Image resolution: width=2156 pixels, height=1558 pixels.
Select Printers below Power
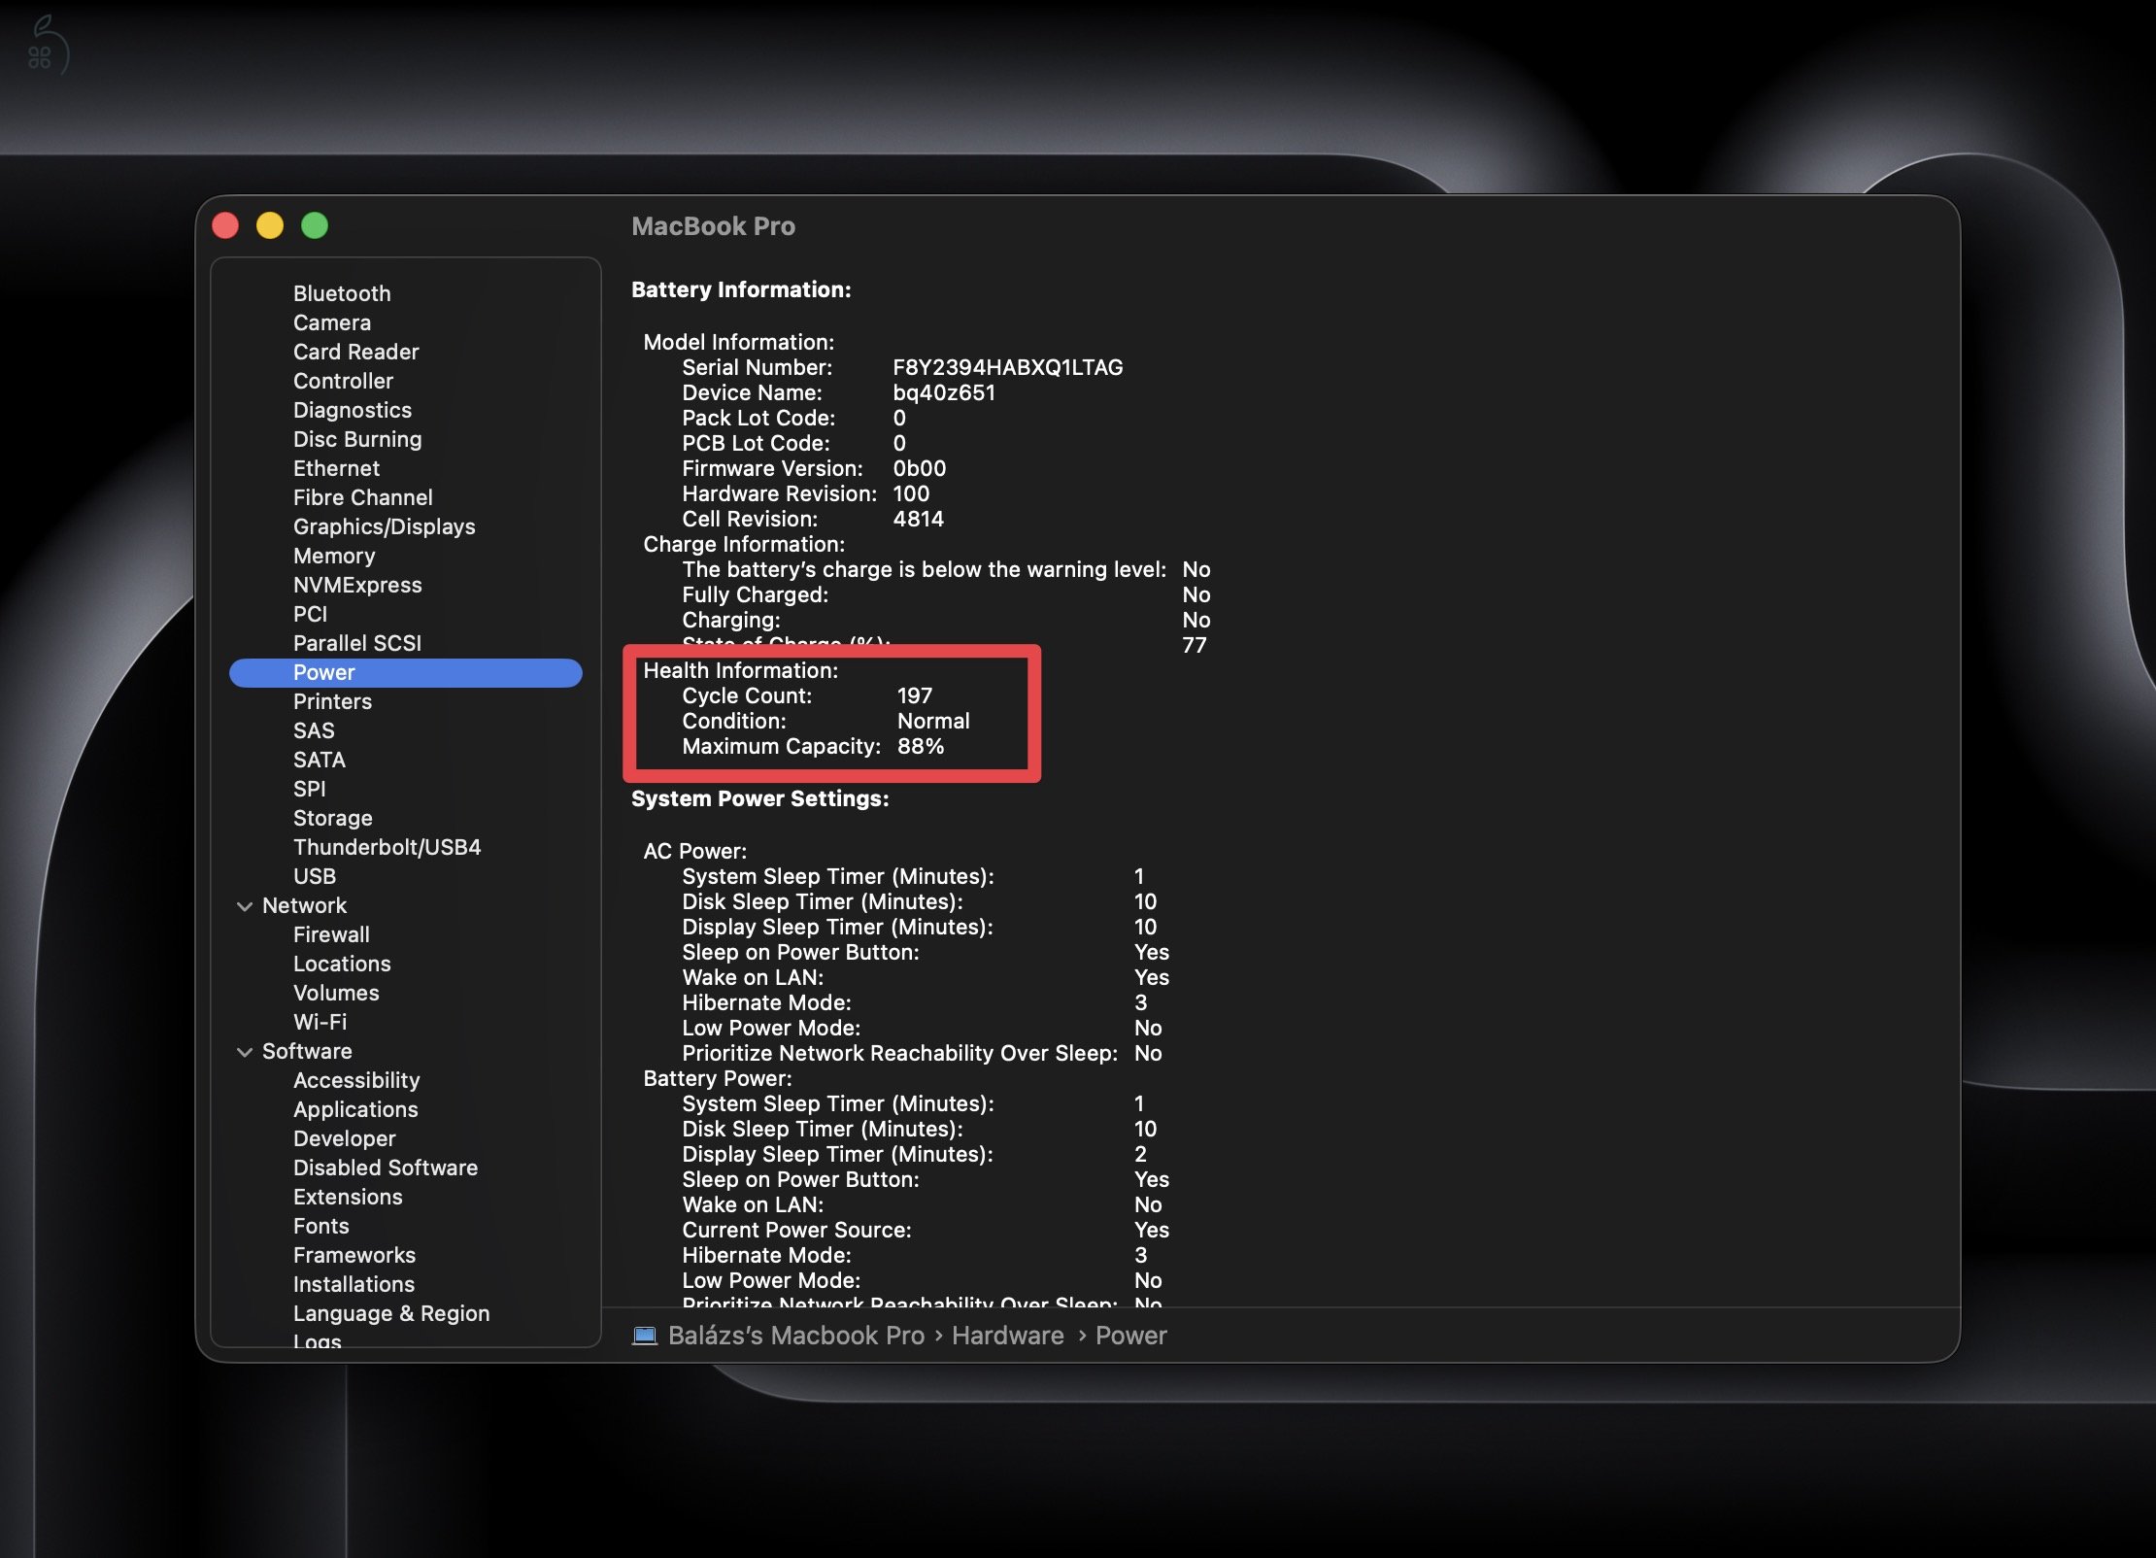(332, 701)
